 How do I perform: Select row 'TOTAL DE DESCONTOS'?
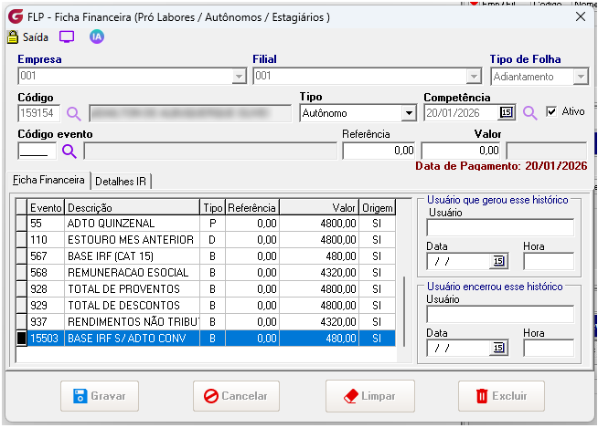point(206,306)
